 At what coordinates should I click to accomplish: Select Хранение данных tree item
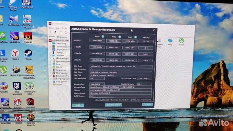(61, 61)
